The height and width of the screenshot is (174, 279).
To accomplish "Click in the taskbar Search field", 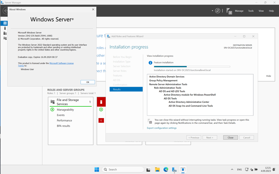I will coord(123,169).
